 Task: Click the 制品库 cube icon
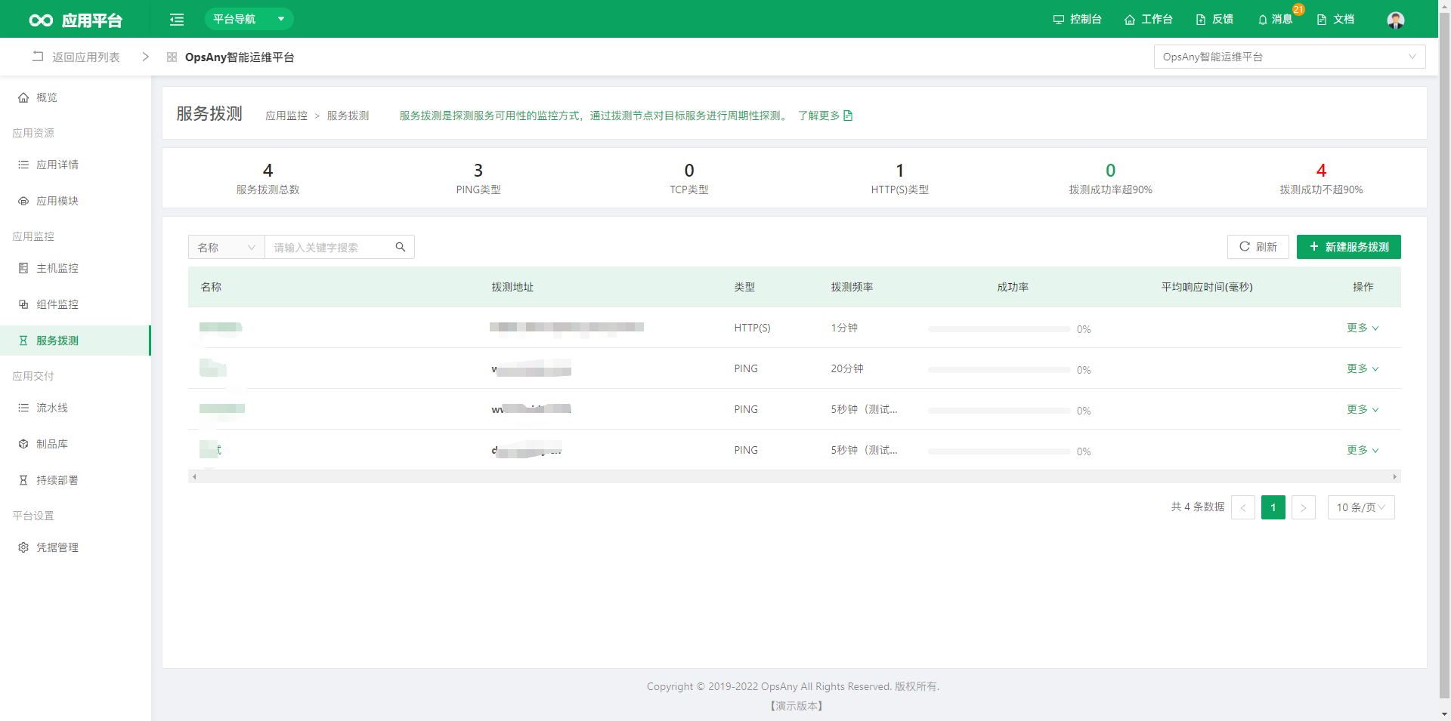[23, 444]
